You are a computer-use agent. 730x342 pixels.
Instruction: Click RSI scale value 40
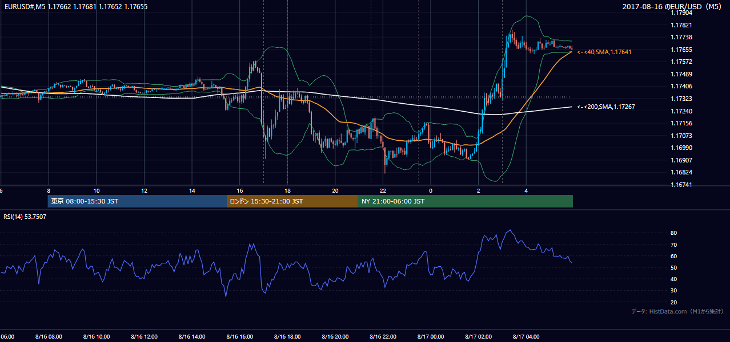(674, 279)
